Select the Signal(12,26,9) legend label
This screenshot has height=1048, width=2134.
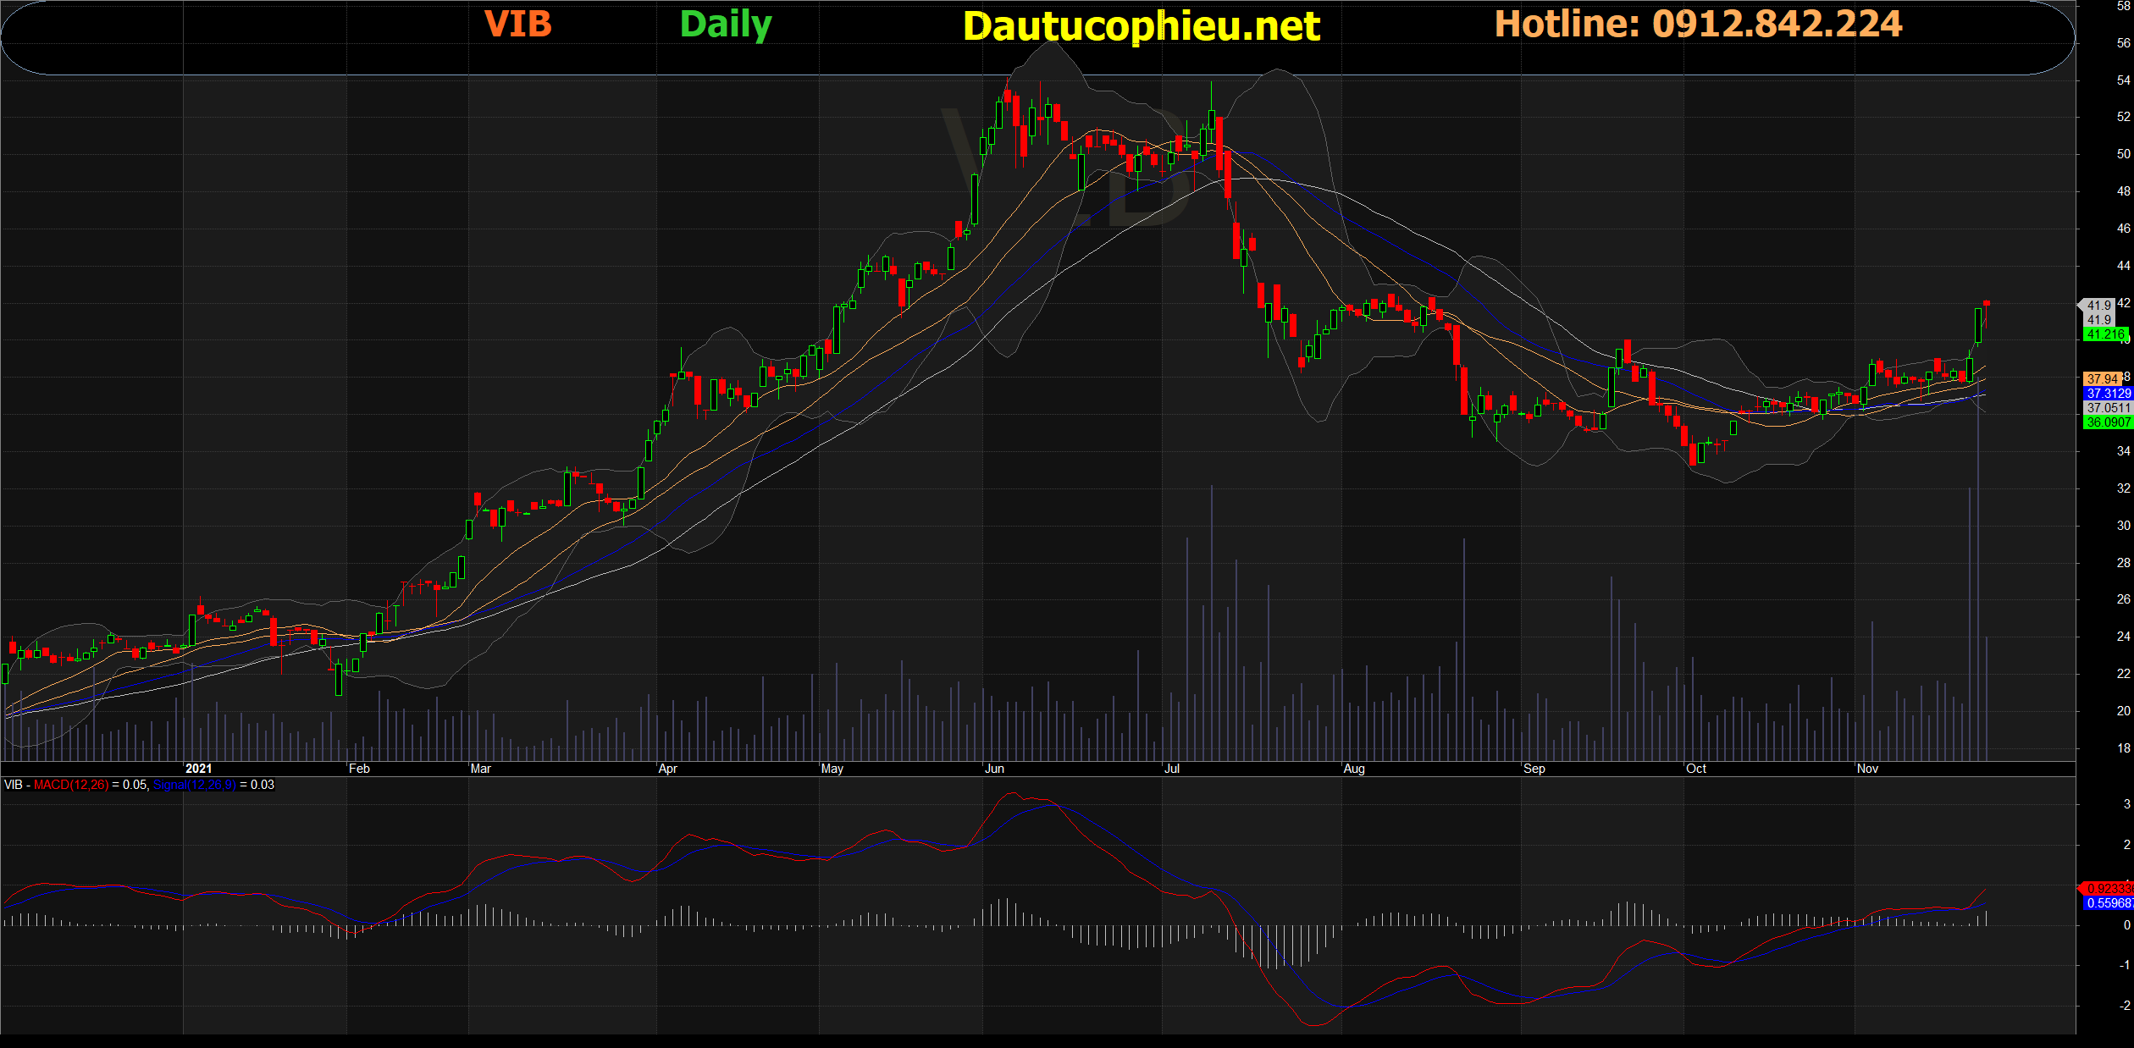click(x=194, y=785)
